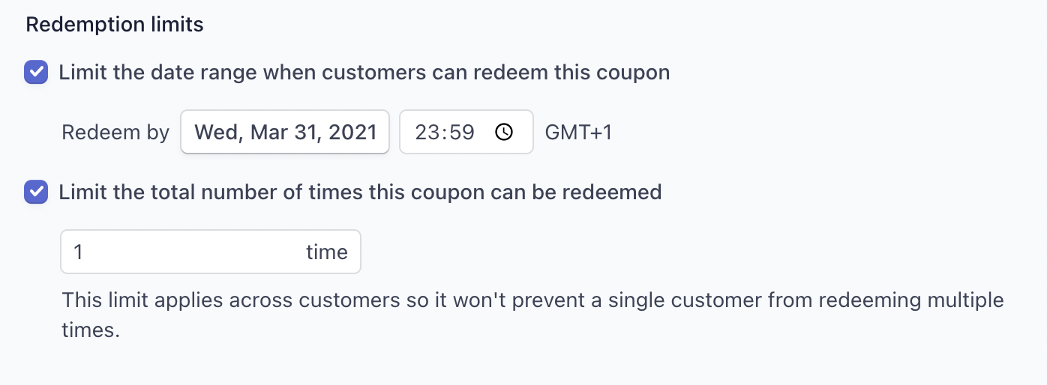Uncheck the limit date range checkbox

tap(36, 73)
